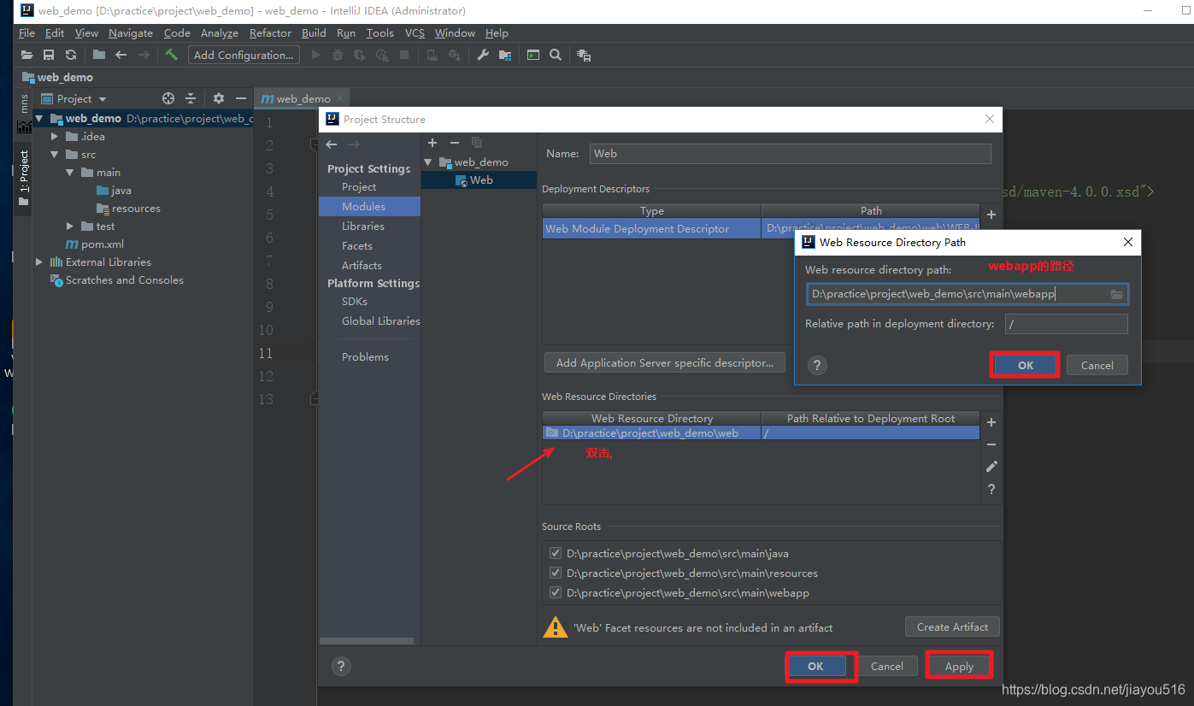Click Apply in Project Structure
This screenshot has width=1194, height=706.
pos(959,667)
